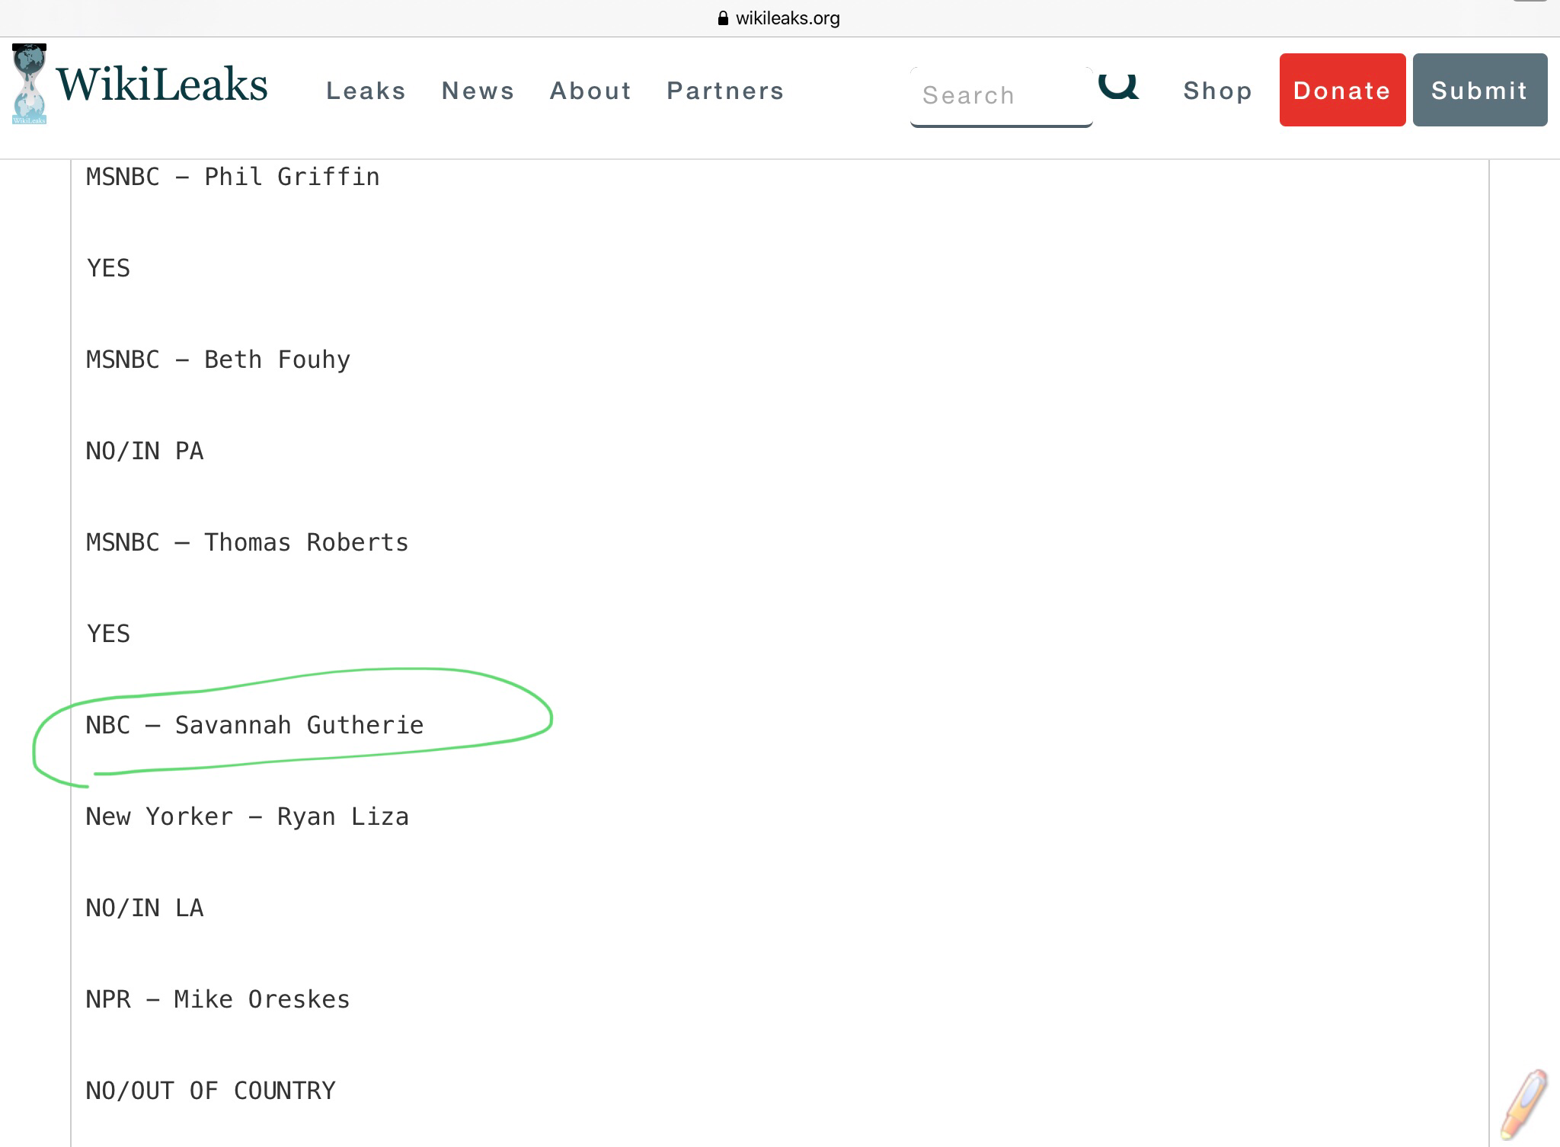Tap the markup pencil icon
Viewport: 1560px width, 1147px height.
pos(1524,1104)
